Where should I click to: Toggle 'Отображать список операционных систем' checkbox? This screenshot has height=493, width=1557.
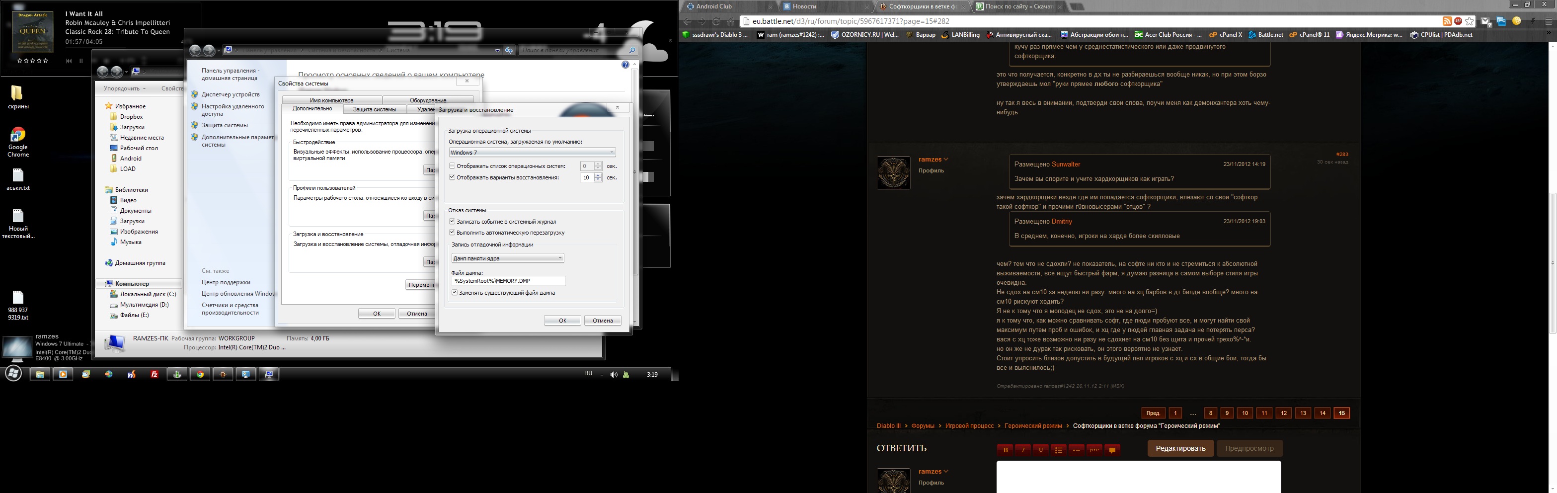coord(452,166)
